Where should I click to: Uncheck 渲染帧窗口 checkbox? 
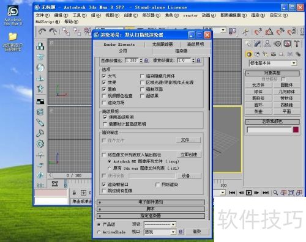coord(104,185)
